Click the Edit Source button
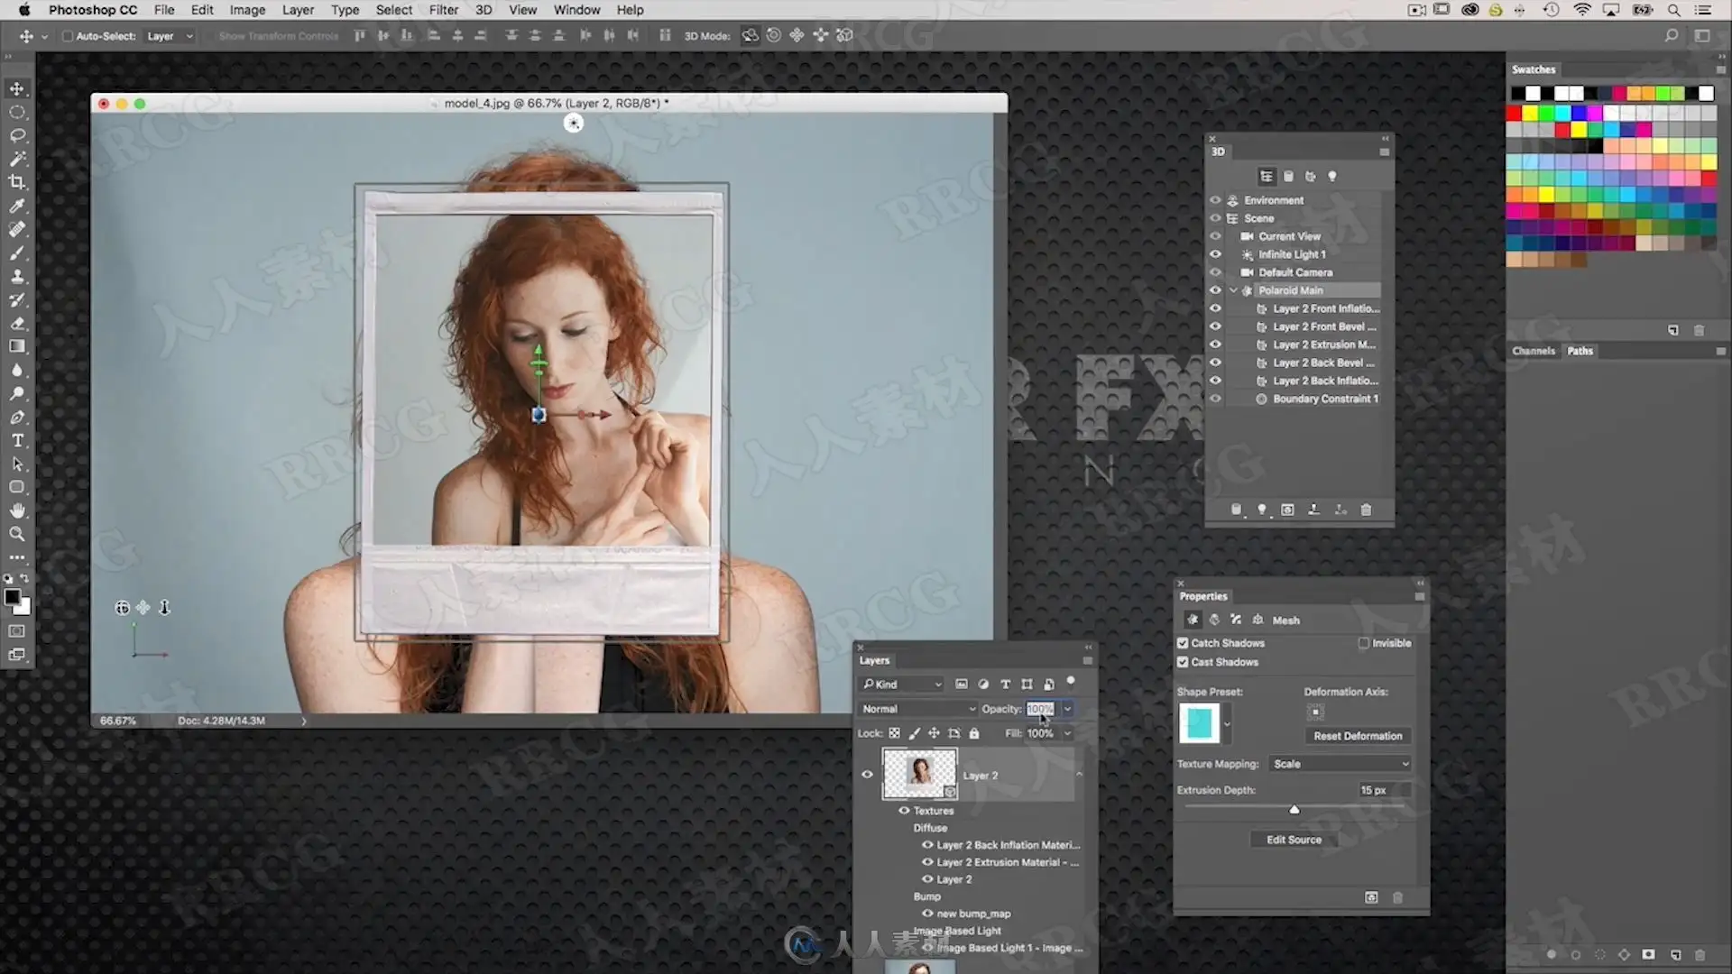 click(1294, 840)
